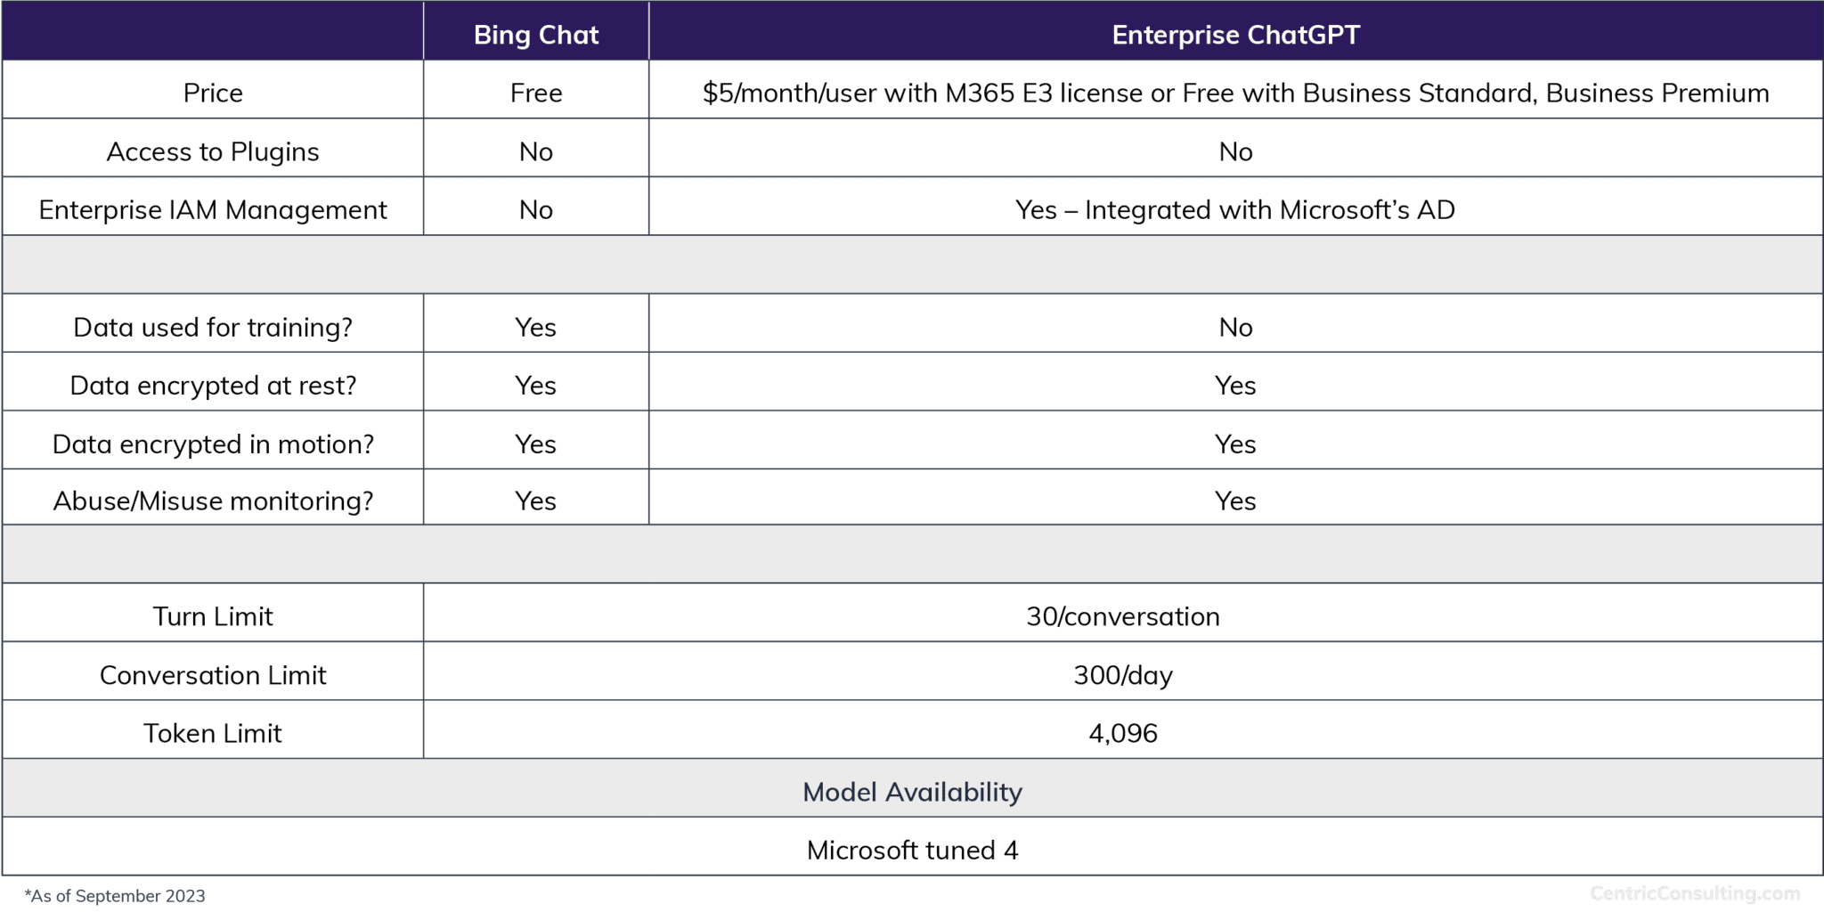The width and height of the screenshot is (1824, 912).
Task: Click the Abuse/Misuse monitoring row label
Action: (213, 501)
